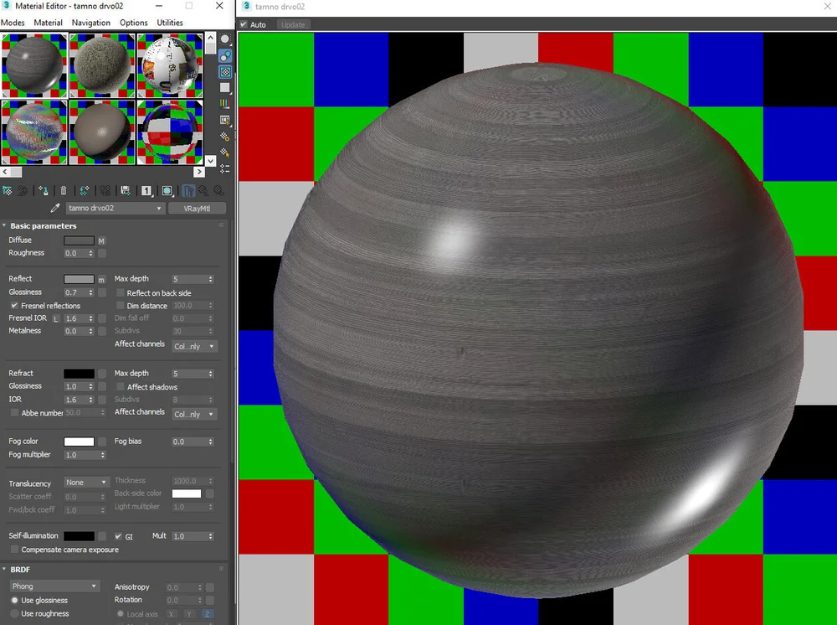This screenshot has width=837, height=625.
Task: Open the Material menu
Action: pos(48,23)
